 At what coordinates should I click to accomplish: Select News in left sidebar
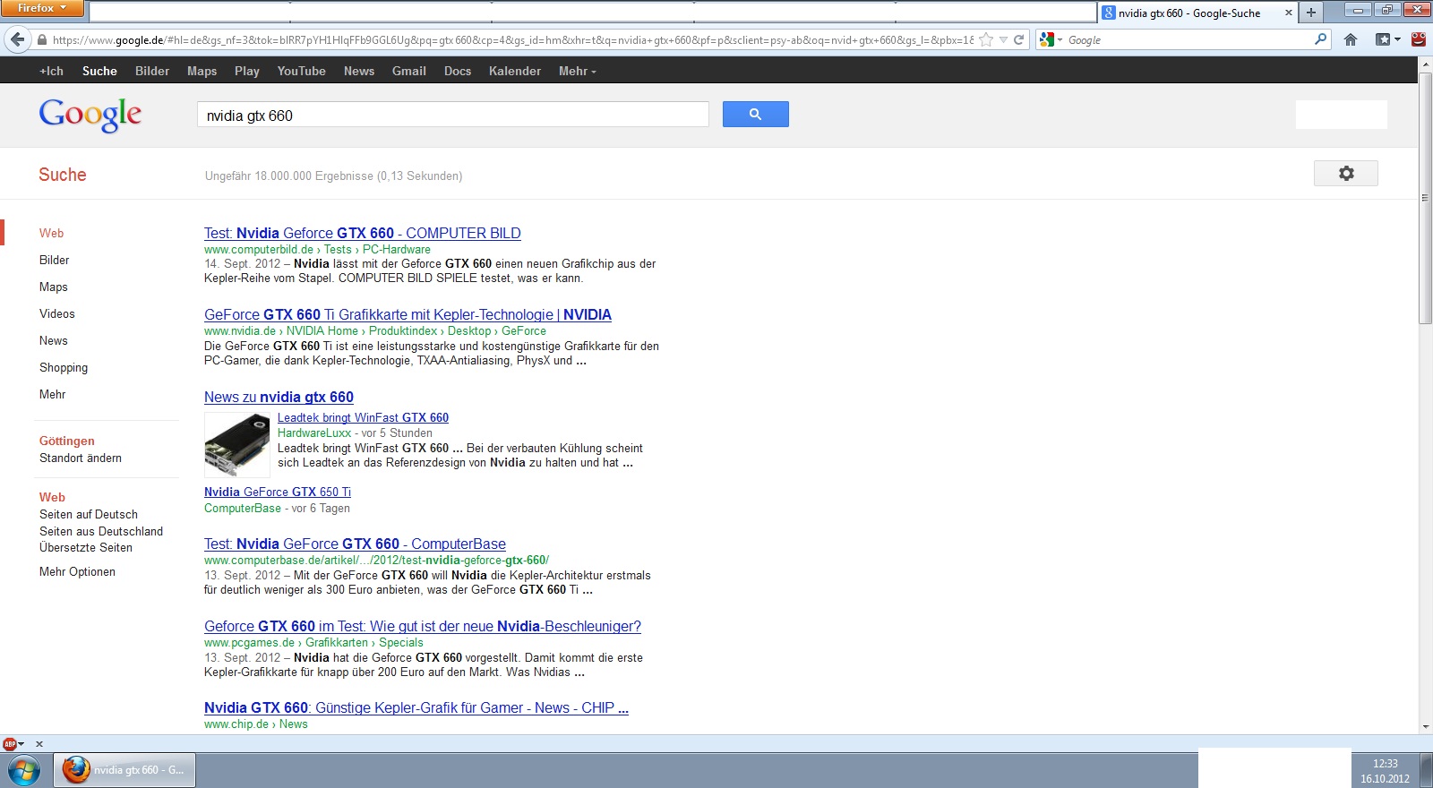pos(54,340)
